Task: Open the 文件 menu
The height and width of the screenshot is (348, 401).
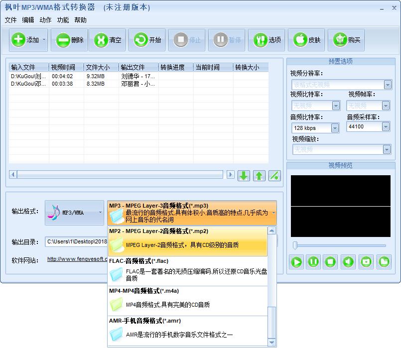Action: click(x=11, y=20)
